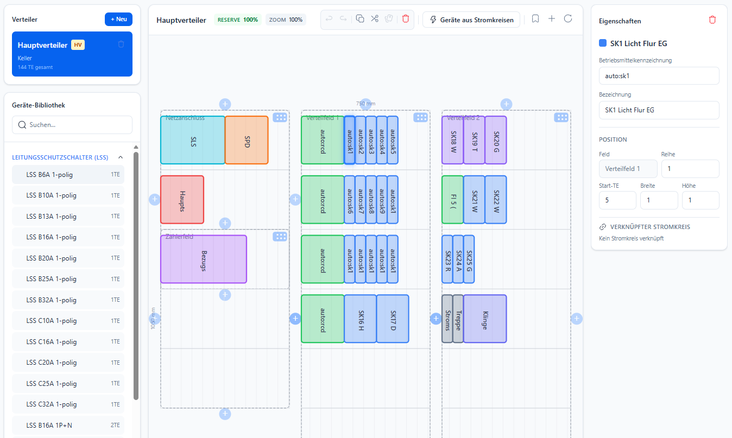This screenshot has height=438, width=732.
Task: Click the refresh icon next to the plus
Action: 568,18
